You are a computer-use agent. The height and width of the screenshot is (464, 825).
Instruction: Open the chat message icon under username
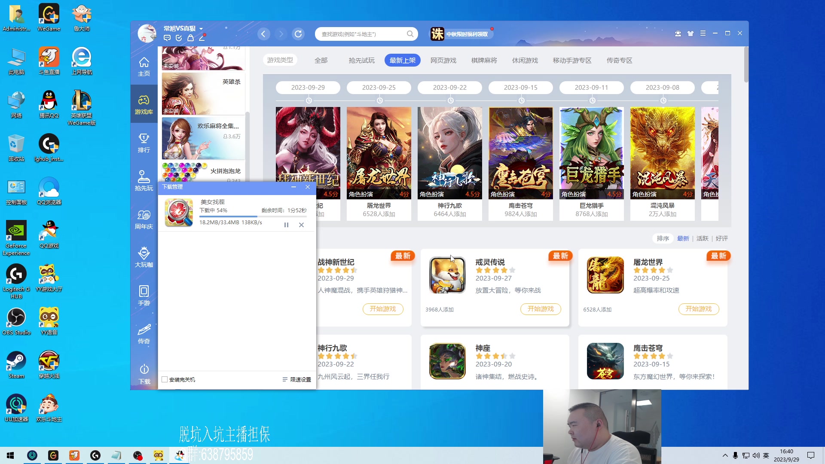pyautogui.click(x=167, y=38)
